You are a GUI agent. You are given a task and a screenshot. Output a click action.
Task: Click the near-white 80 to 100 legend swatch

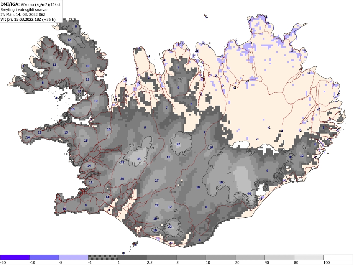(309, 257)
